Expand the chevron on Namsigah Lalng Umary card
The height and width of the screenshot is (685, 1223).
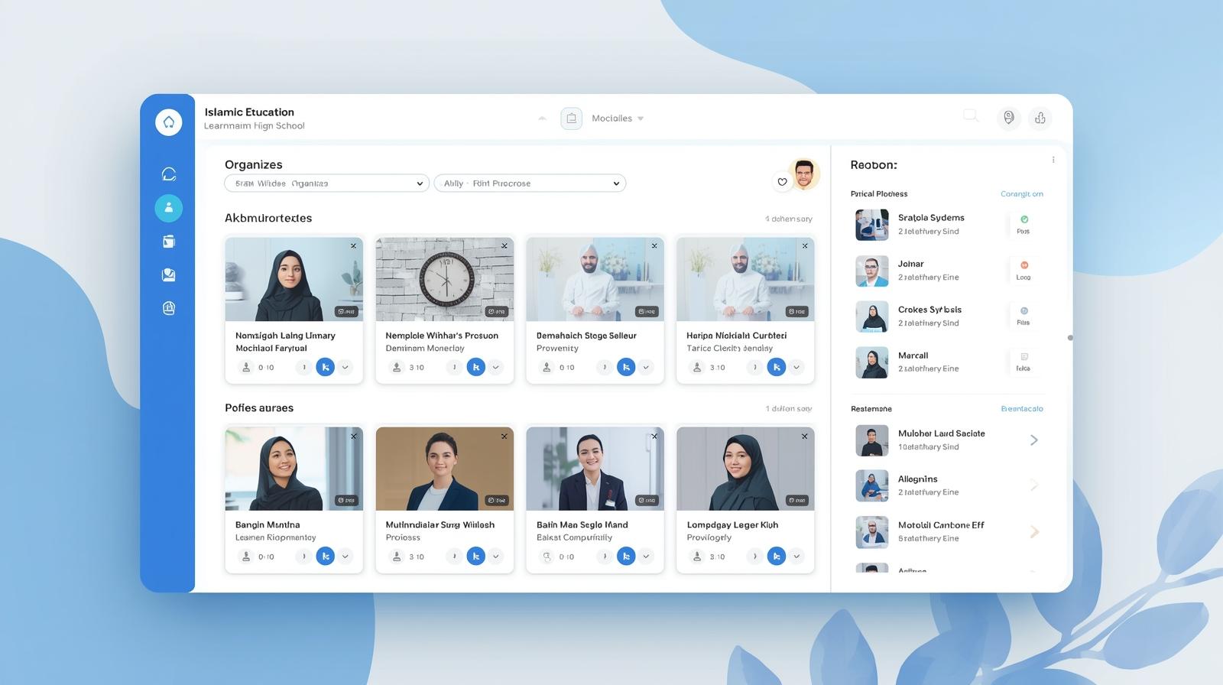tap(345, 368)
